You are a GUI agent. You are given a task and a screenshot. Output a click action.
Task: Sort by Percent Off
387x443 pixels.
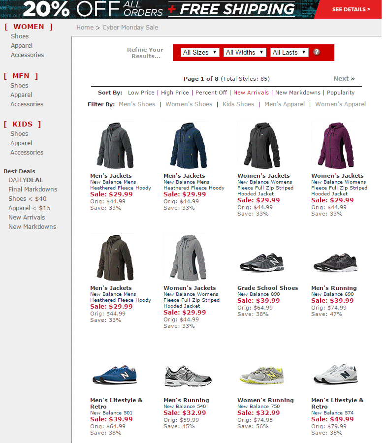211,93
